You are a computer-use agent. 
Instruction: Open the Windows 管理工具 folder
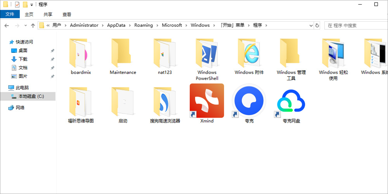(x=291, y=59)
